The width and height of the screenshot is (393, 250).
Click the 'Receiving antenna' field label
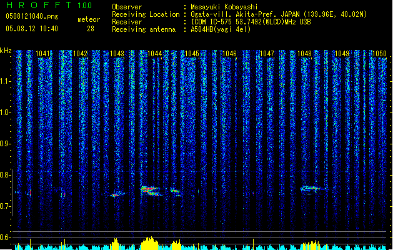point(144,29)
